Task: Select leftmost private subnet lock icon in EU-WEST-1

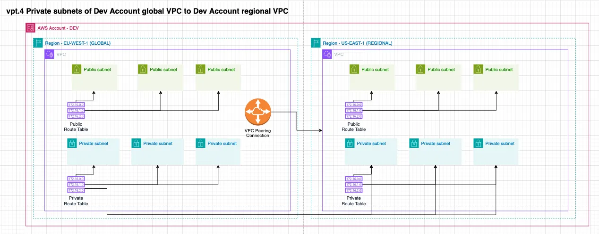Action: tap(72, 143)
